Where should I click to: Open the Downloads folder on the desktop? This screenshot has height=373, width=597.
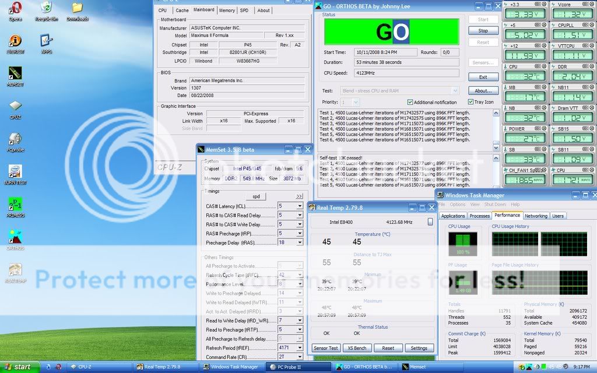(x=78, y=11)
